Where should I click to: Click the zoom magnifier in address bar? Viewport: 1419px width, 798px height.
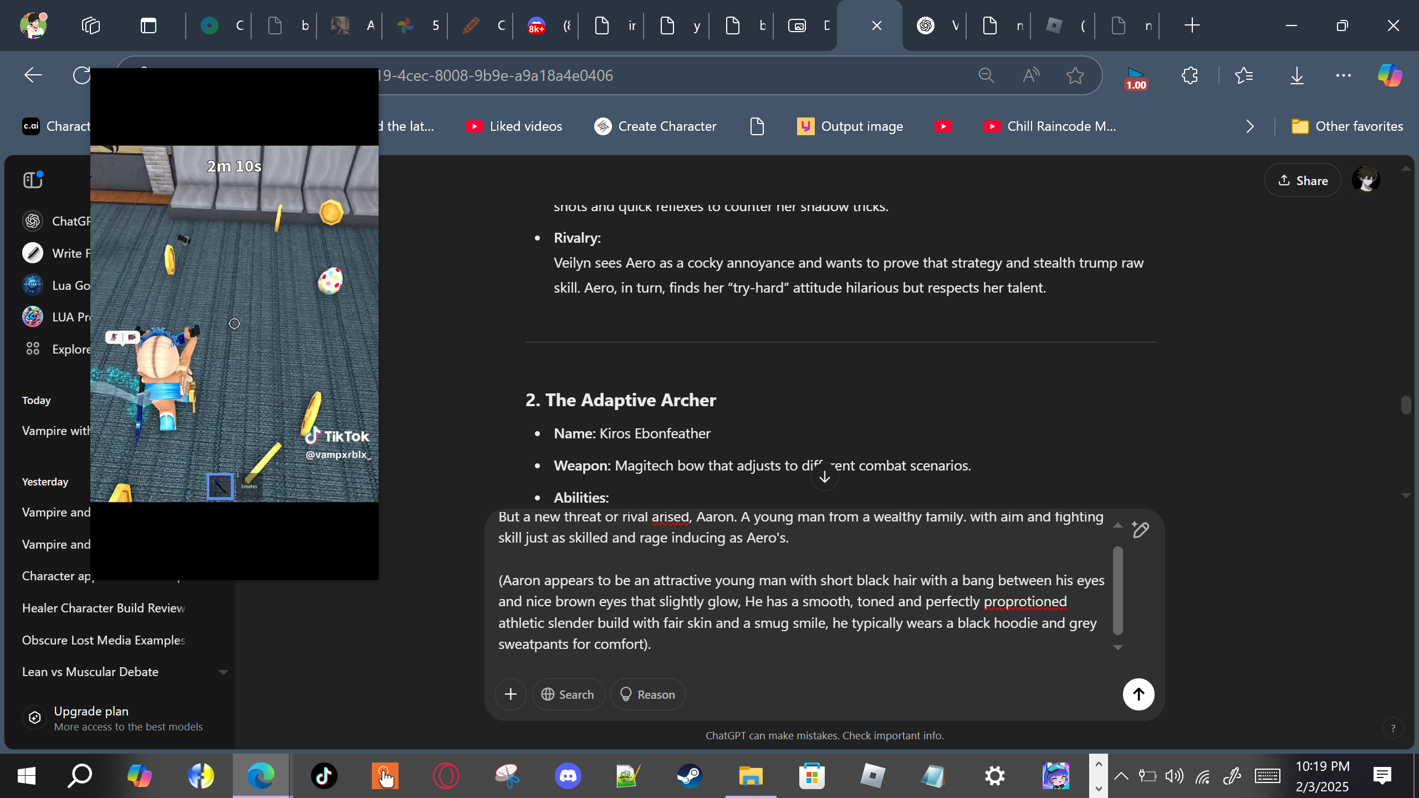(x=986, y=75)
